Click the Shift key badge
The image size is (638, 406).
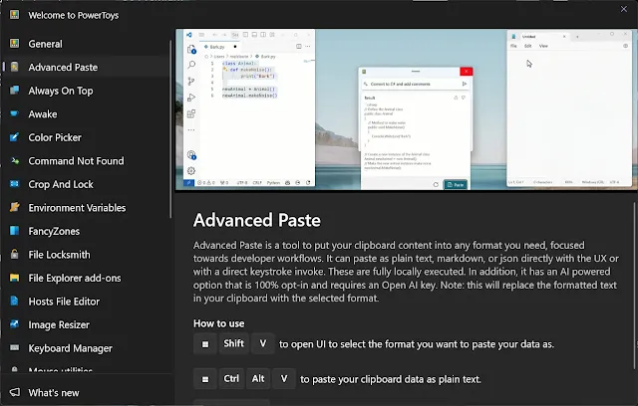(x=233, y=343)
